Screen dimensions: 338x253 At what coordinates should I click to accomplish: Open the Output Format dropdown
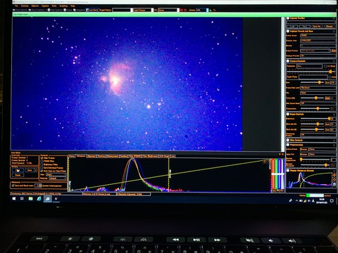315,51
